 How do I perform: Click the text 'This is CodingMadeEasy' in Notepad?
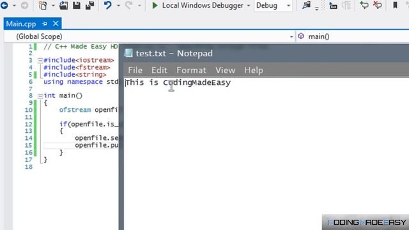[x=178, y=82]
